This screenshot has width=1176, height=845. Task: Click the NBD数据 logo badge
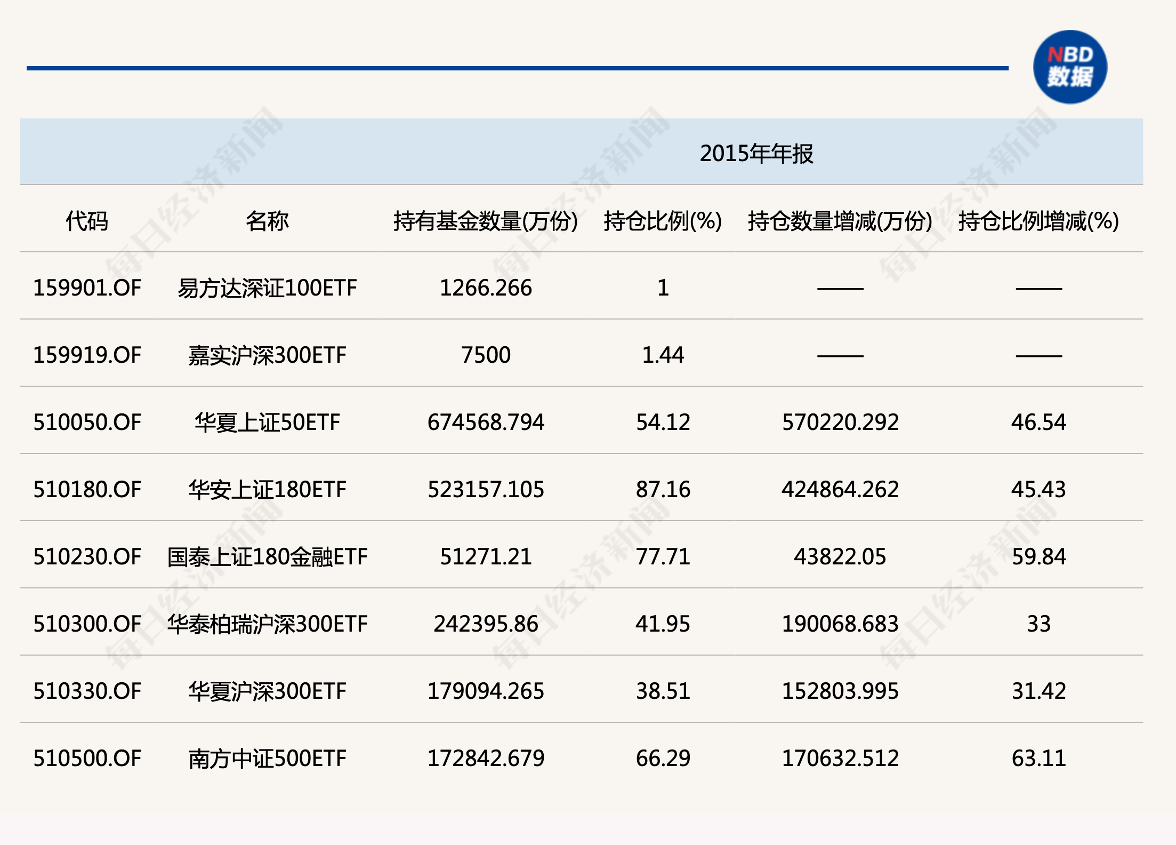point(1070,67)
